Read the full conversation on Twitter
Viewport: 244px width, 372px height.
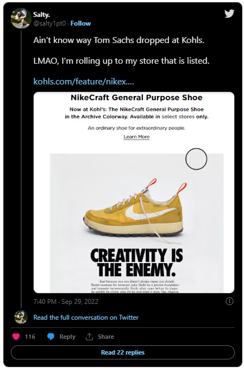[x=86, y=317]
